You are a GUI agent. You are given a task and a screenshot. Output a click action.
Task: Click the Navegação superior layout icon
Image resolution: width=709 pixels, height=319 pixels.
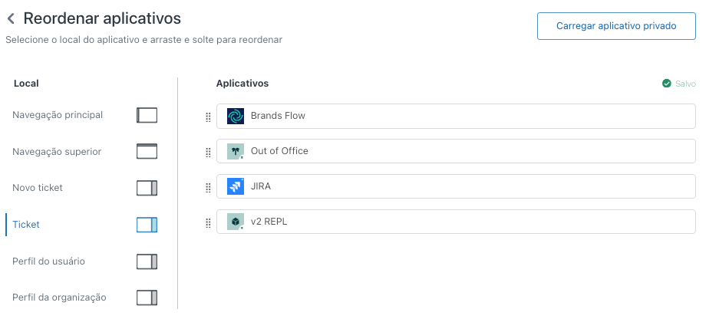click(147, 151)
